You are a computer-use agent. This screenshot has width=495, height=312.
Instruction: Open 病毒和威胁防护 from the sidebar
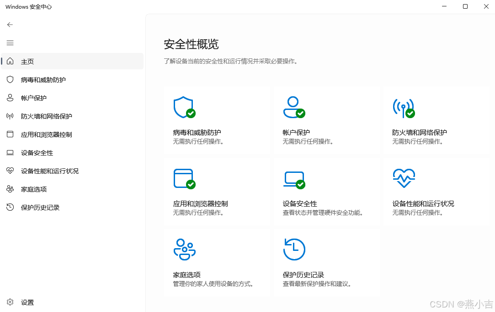pos(72,79)
